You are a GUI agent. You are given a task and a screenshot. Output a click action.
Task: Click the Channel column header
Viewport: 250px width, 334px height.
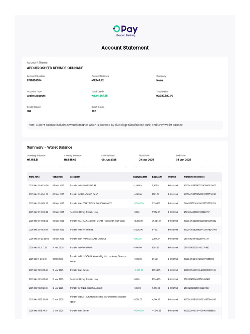(172, 177)
